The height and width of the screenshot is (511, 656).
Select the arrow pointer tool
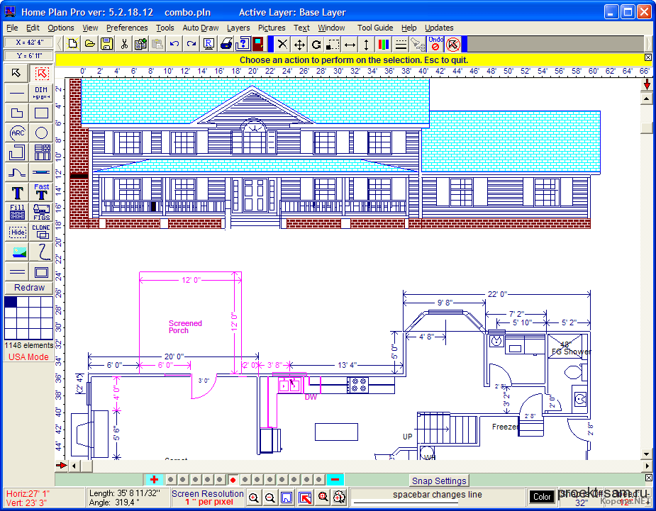(x=16, y=73)
